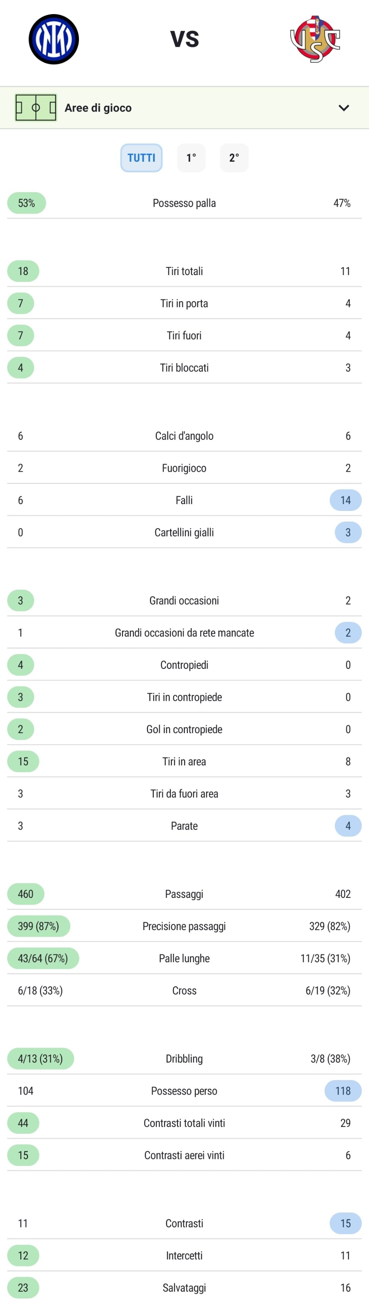369x1308 pixels.
Task: Click the Falli value 14 blue badge
Action: (346, 500)
